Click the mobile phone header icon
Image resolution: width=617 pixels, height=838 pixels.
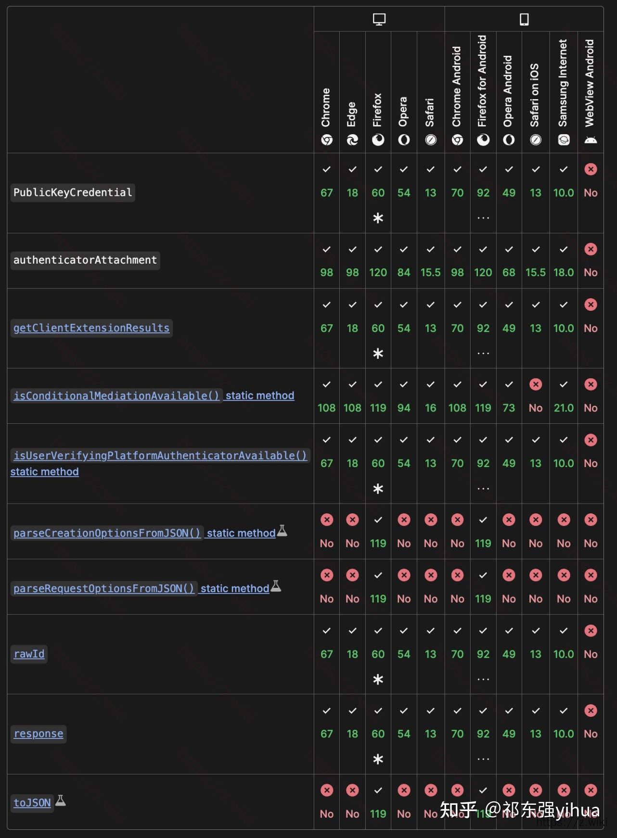524,19
